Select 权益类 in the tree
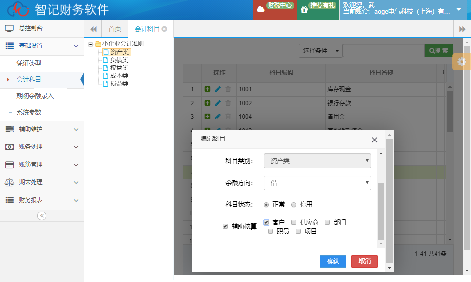The image size is (471, 282). (119, 68)
